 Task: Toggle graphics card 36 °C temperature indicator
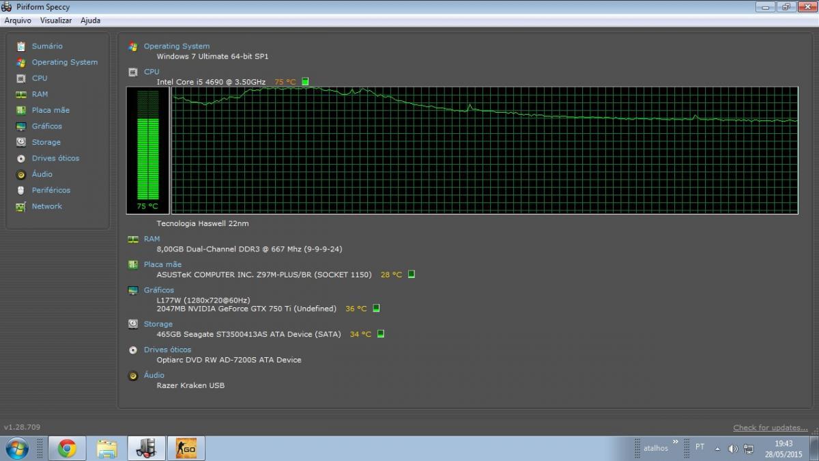(x=376, y=309)
